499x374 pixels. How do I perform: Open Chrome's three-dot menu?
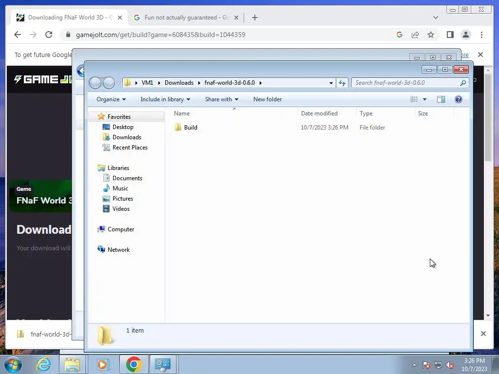[x=481, y=35]
